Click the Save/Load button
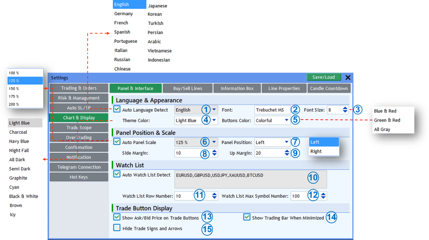The height and width of the screenshot is (240, 429). coord(323,77)
